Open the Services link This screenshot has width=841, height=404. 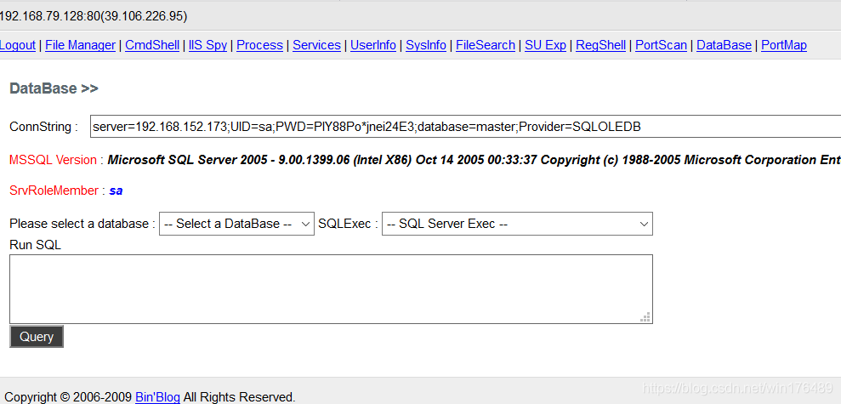[316, 45]
